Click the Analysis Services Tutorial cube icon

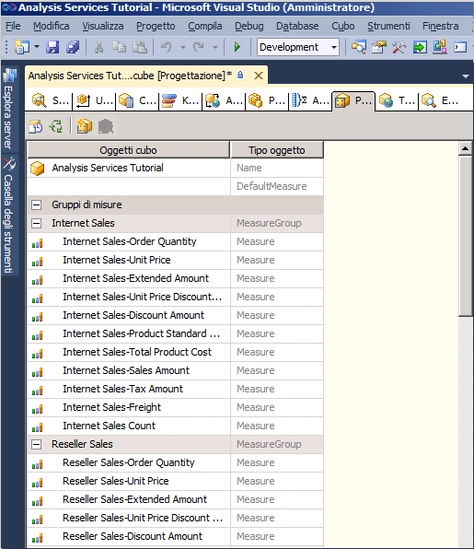click(x=38, y=169)
